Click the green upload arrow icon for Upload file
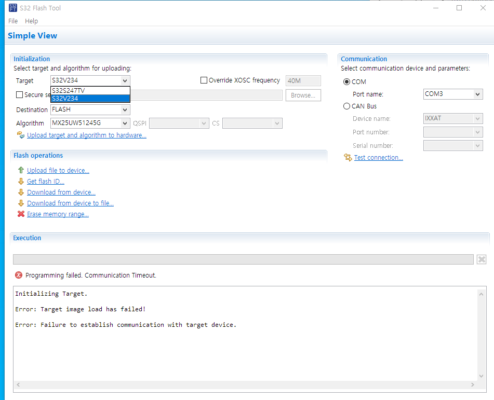Viewport: 494px width, 400px height. point(21,170)
